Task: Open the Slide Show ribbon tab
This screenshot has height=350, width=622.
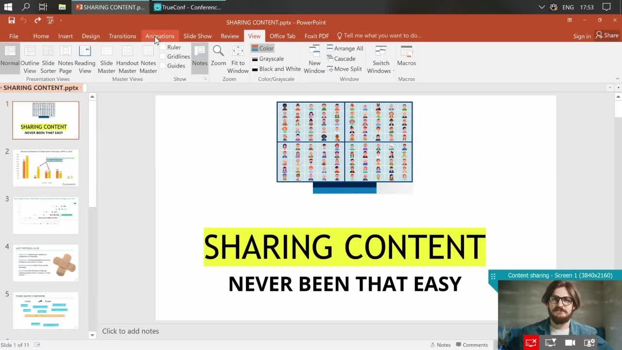Action: 197,36
